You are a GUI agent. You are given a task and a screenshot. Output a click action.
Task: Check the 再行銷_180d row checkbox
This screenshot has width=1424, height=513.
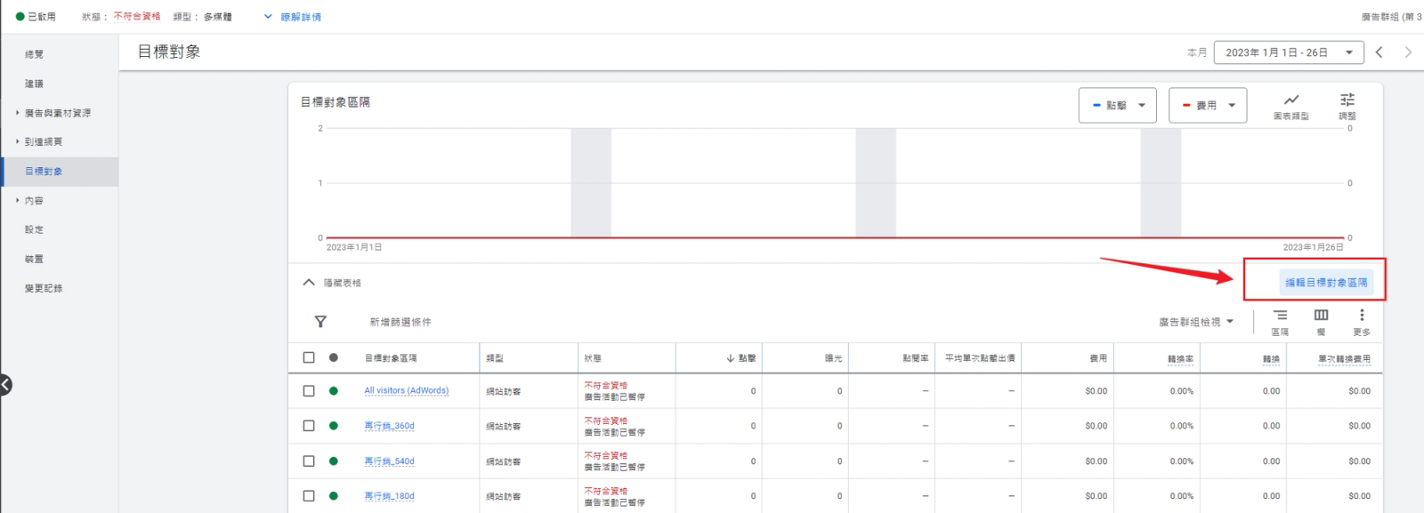[x=309, y=496]
